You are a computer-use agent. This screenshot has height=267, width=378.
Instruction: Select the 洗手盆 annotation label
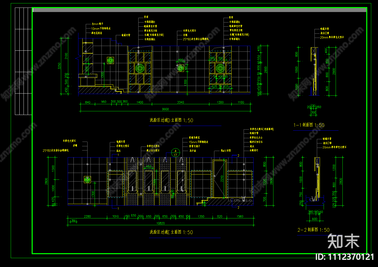[193, 151]
